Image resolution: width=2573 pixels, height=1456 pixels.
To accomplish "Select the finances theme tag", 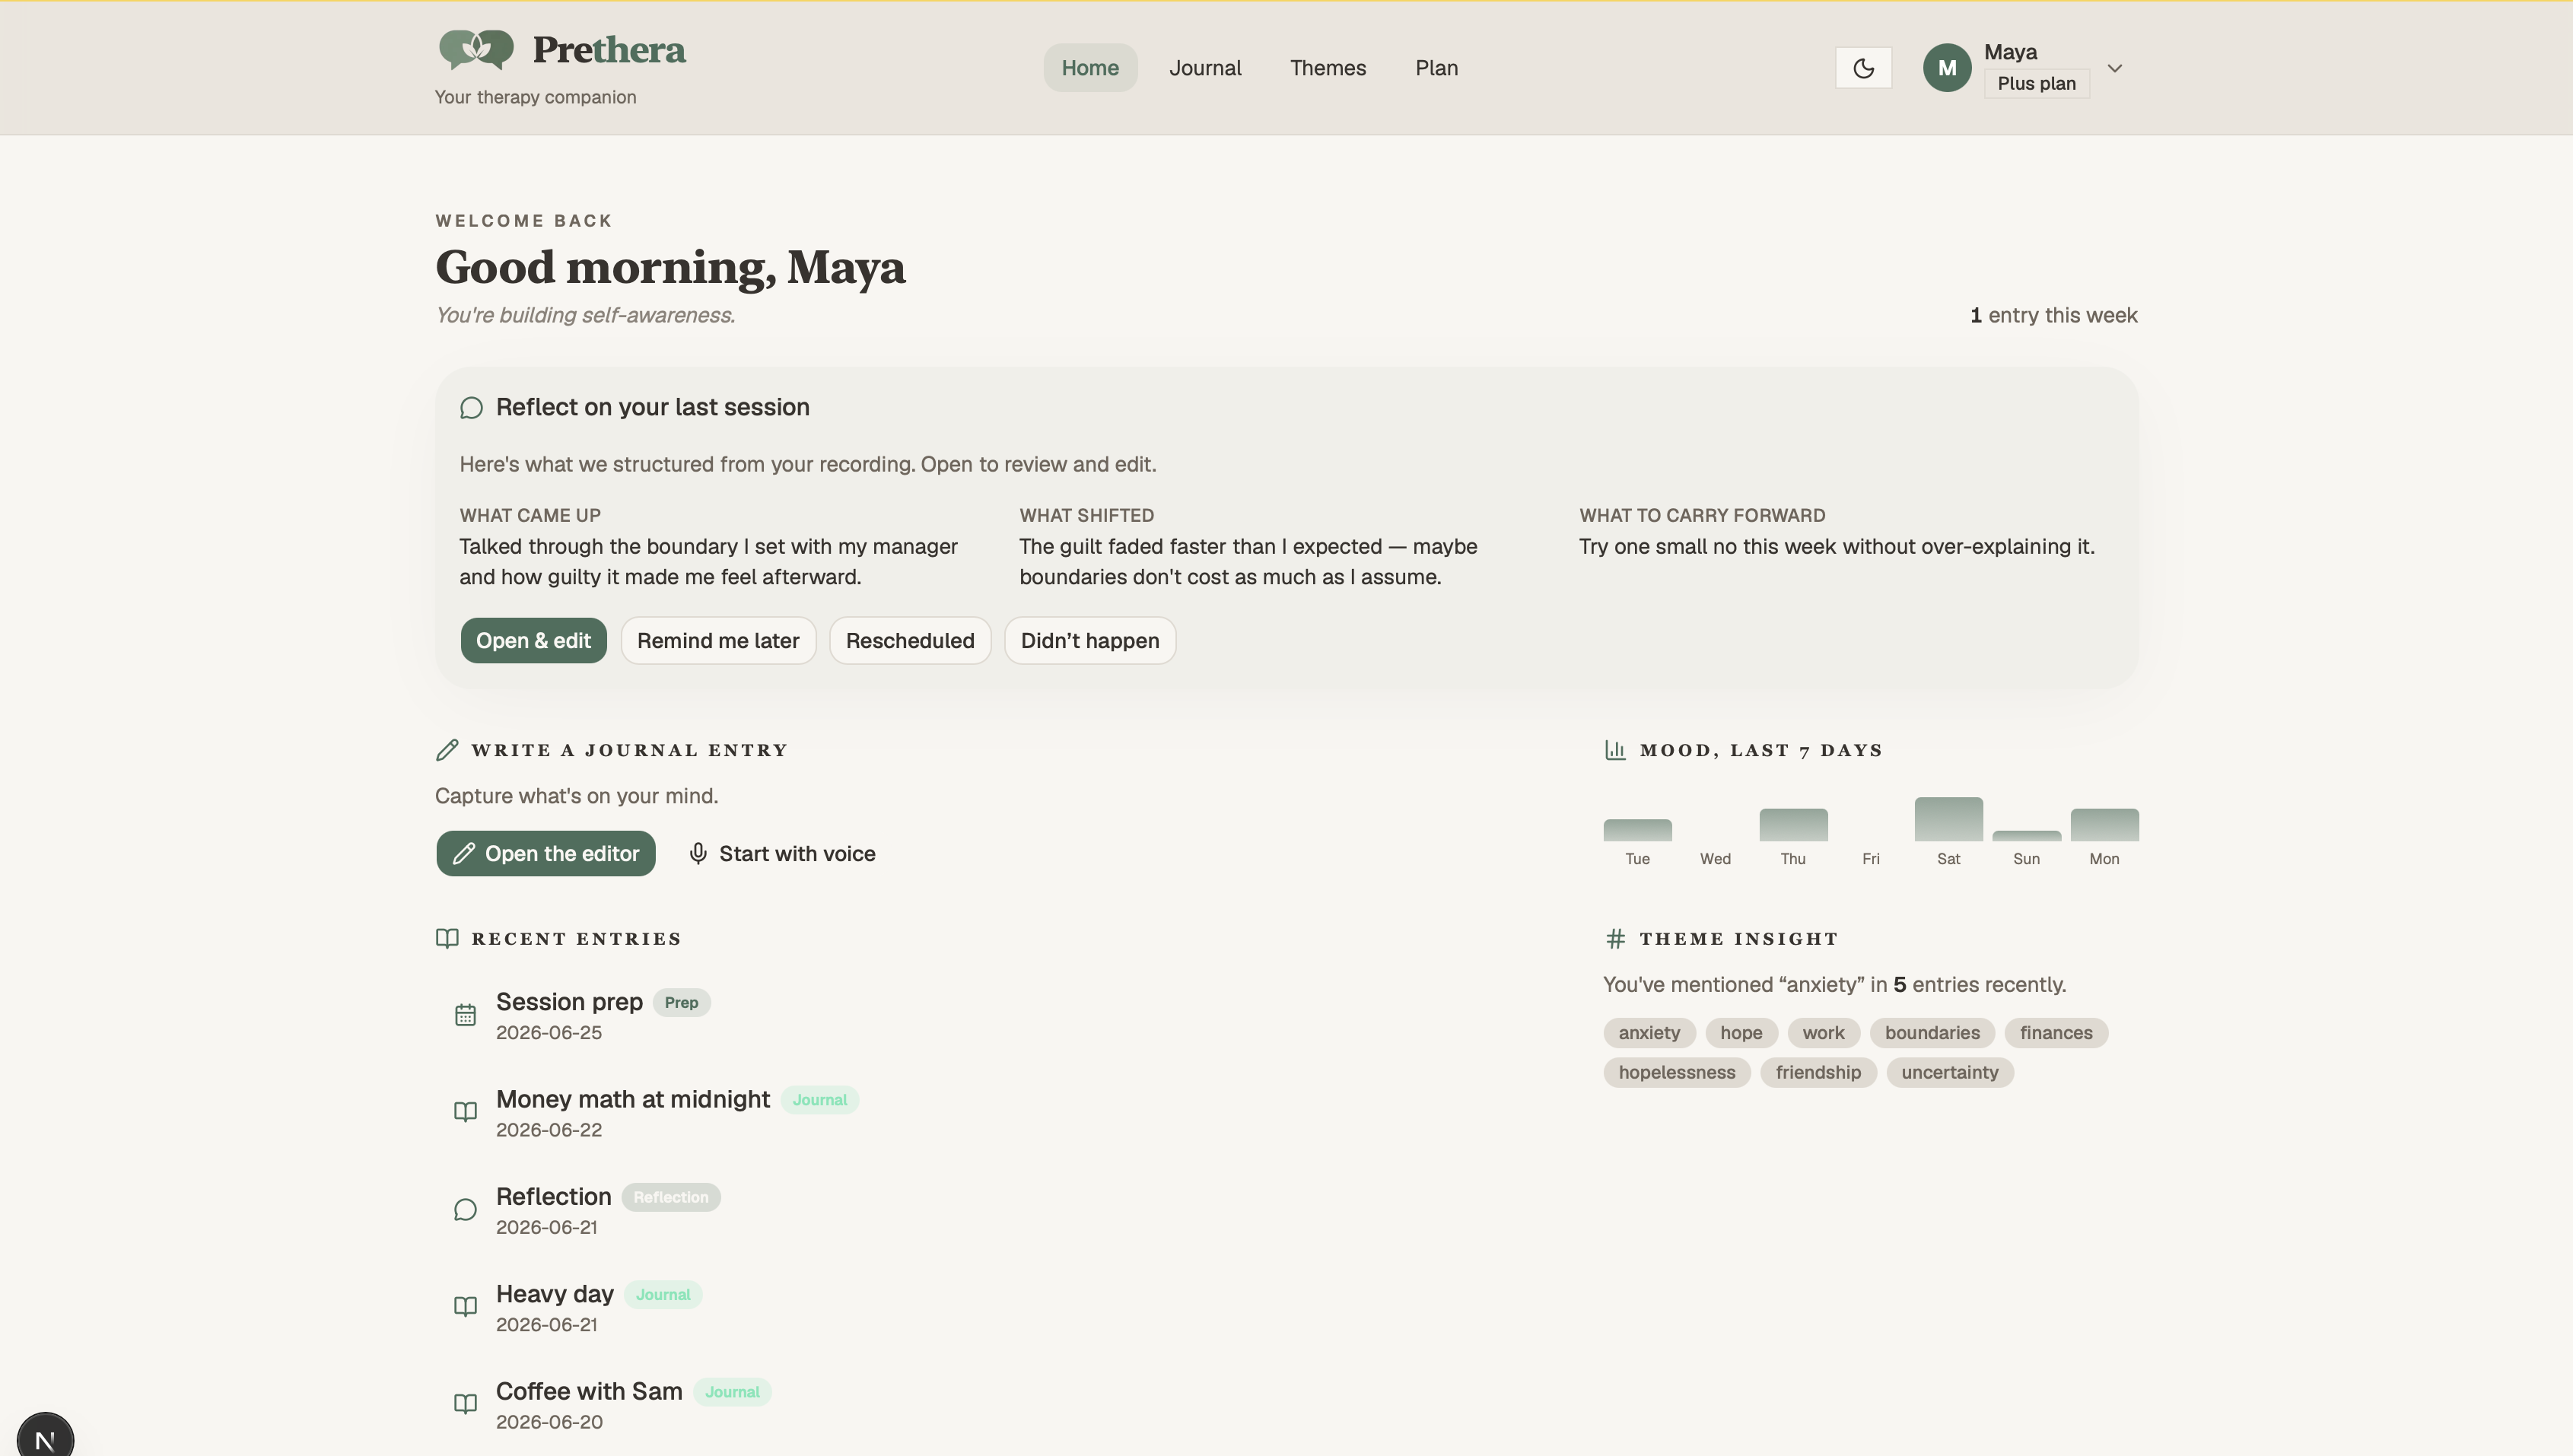I will coord(2056,1033).
